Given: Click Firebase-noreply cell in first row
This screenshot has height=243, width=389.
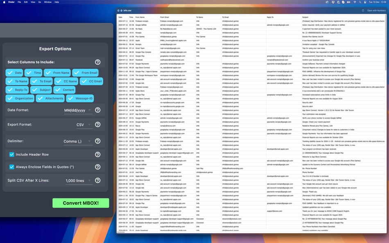Looking at the screenshot, I should (x=142, y=21).
